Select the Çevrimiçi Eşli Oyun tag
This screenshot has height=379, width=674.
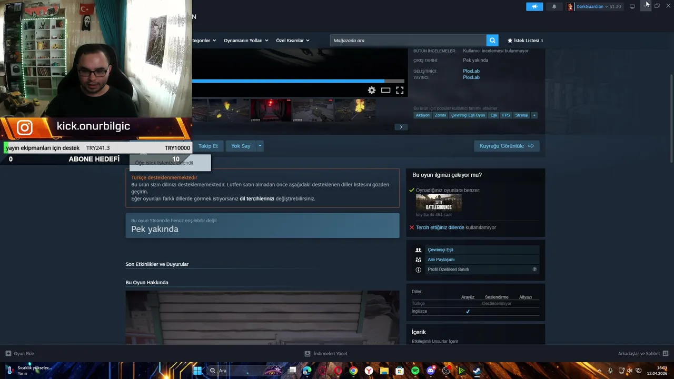pos(468,115)
